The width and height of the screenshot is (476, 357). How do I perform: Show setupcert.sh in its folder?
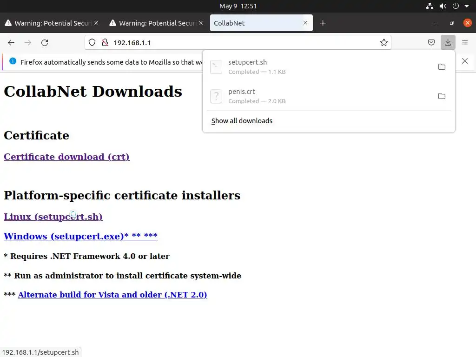[442, 67]
